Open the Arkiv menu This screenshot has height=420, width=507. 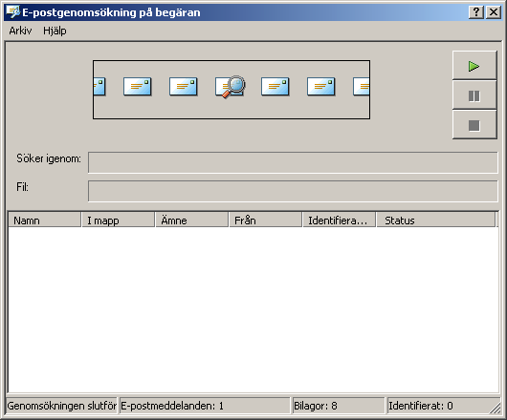pyautogui.click(x=20, y=31)
